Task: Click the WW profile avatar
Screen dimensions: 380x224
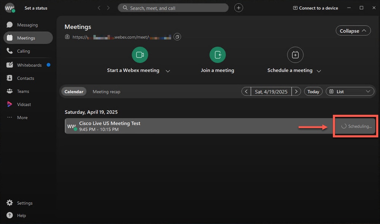Action: point(10,8)
